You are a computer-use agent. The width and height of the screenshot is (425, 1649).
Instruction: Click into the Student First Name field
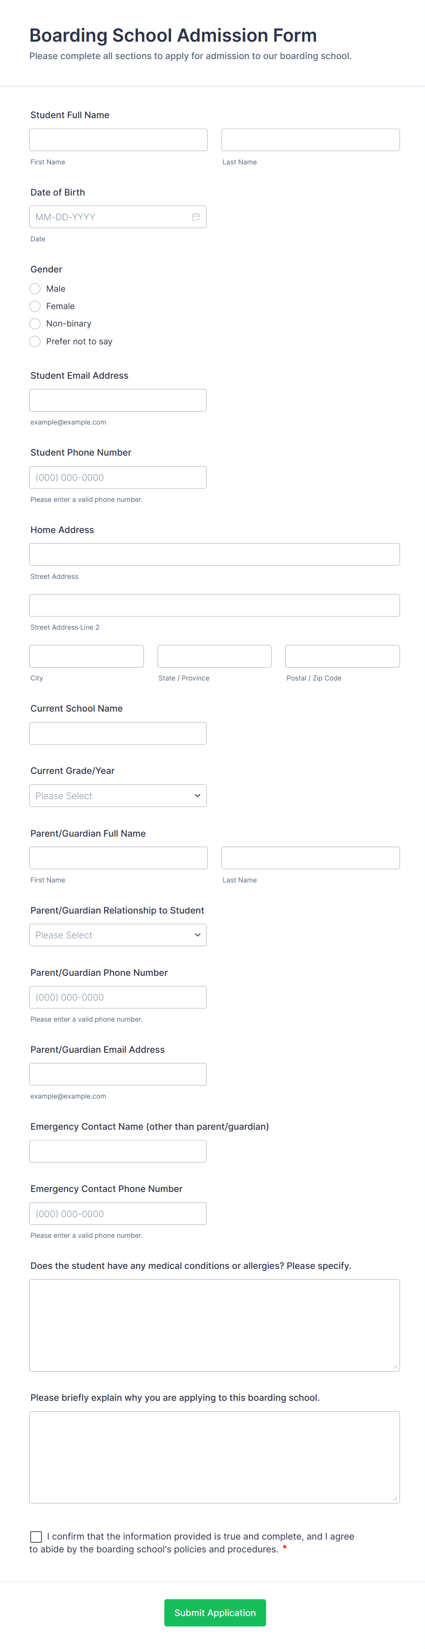(x=117, y=139)
